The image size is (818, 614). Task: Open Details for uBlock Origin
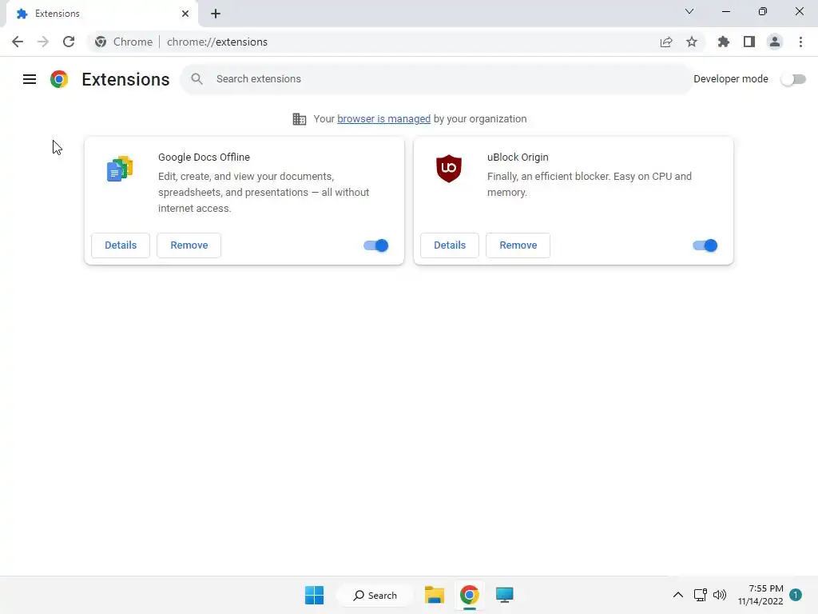pos(450,245)
